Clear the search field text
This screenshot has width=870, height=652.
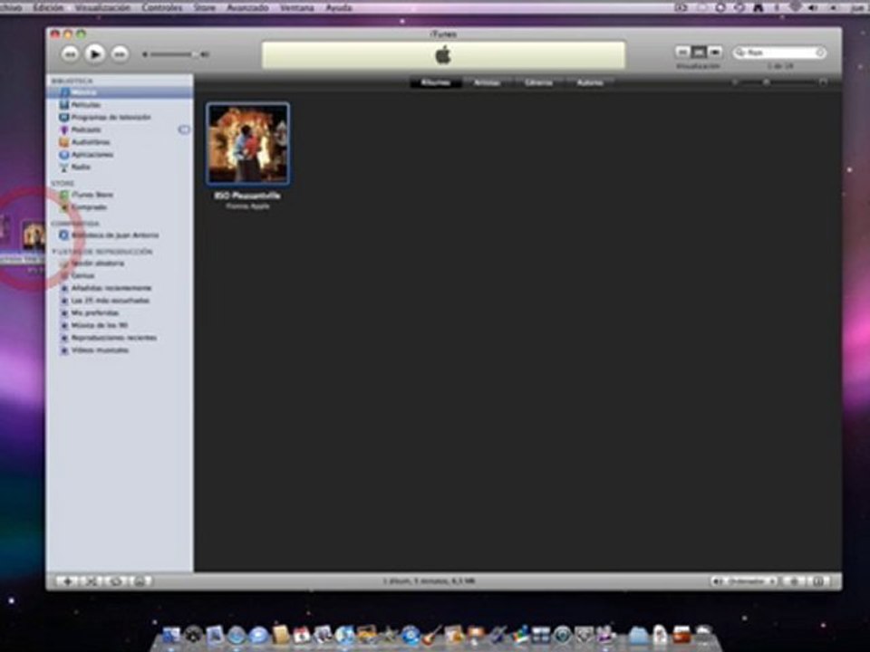[820, 53]
